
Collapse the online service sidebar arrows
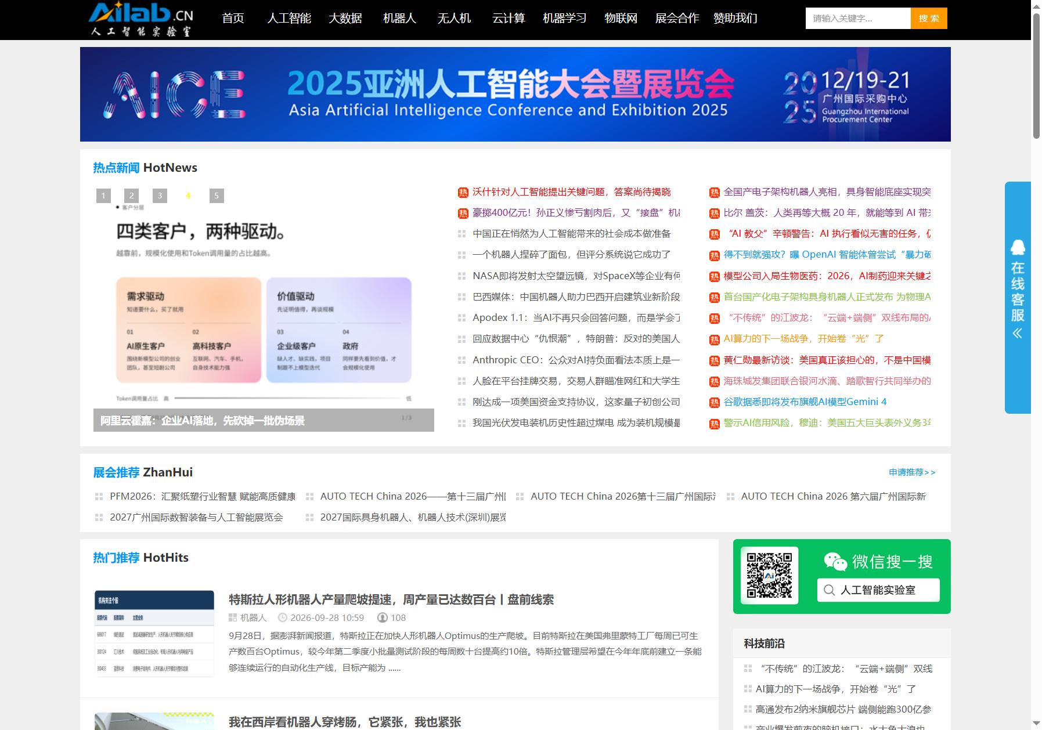click(1017, 333)
